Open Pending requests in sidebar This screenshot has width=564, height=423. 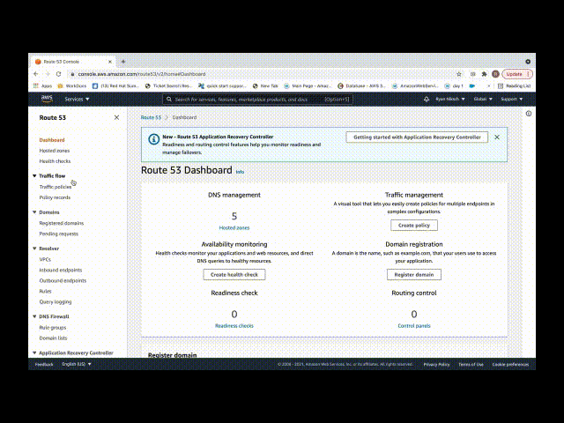coord(59,234)
